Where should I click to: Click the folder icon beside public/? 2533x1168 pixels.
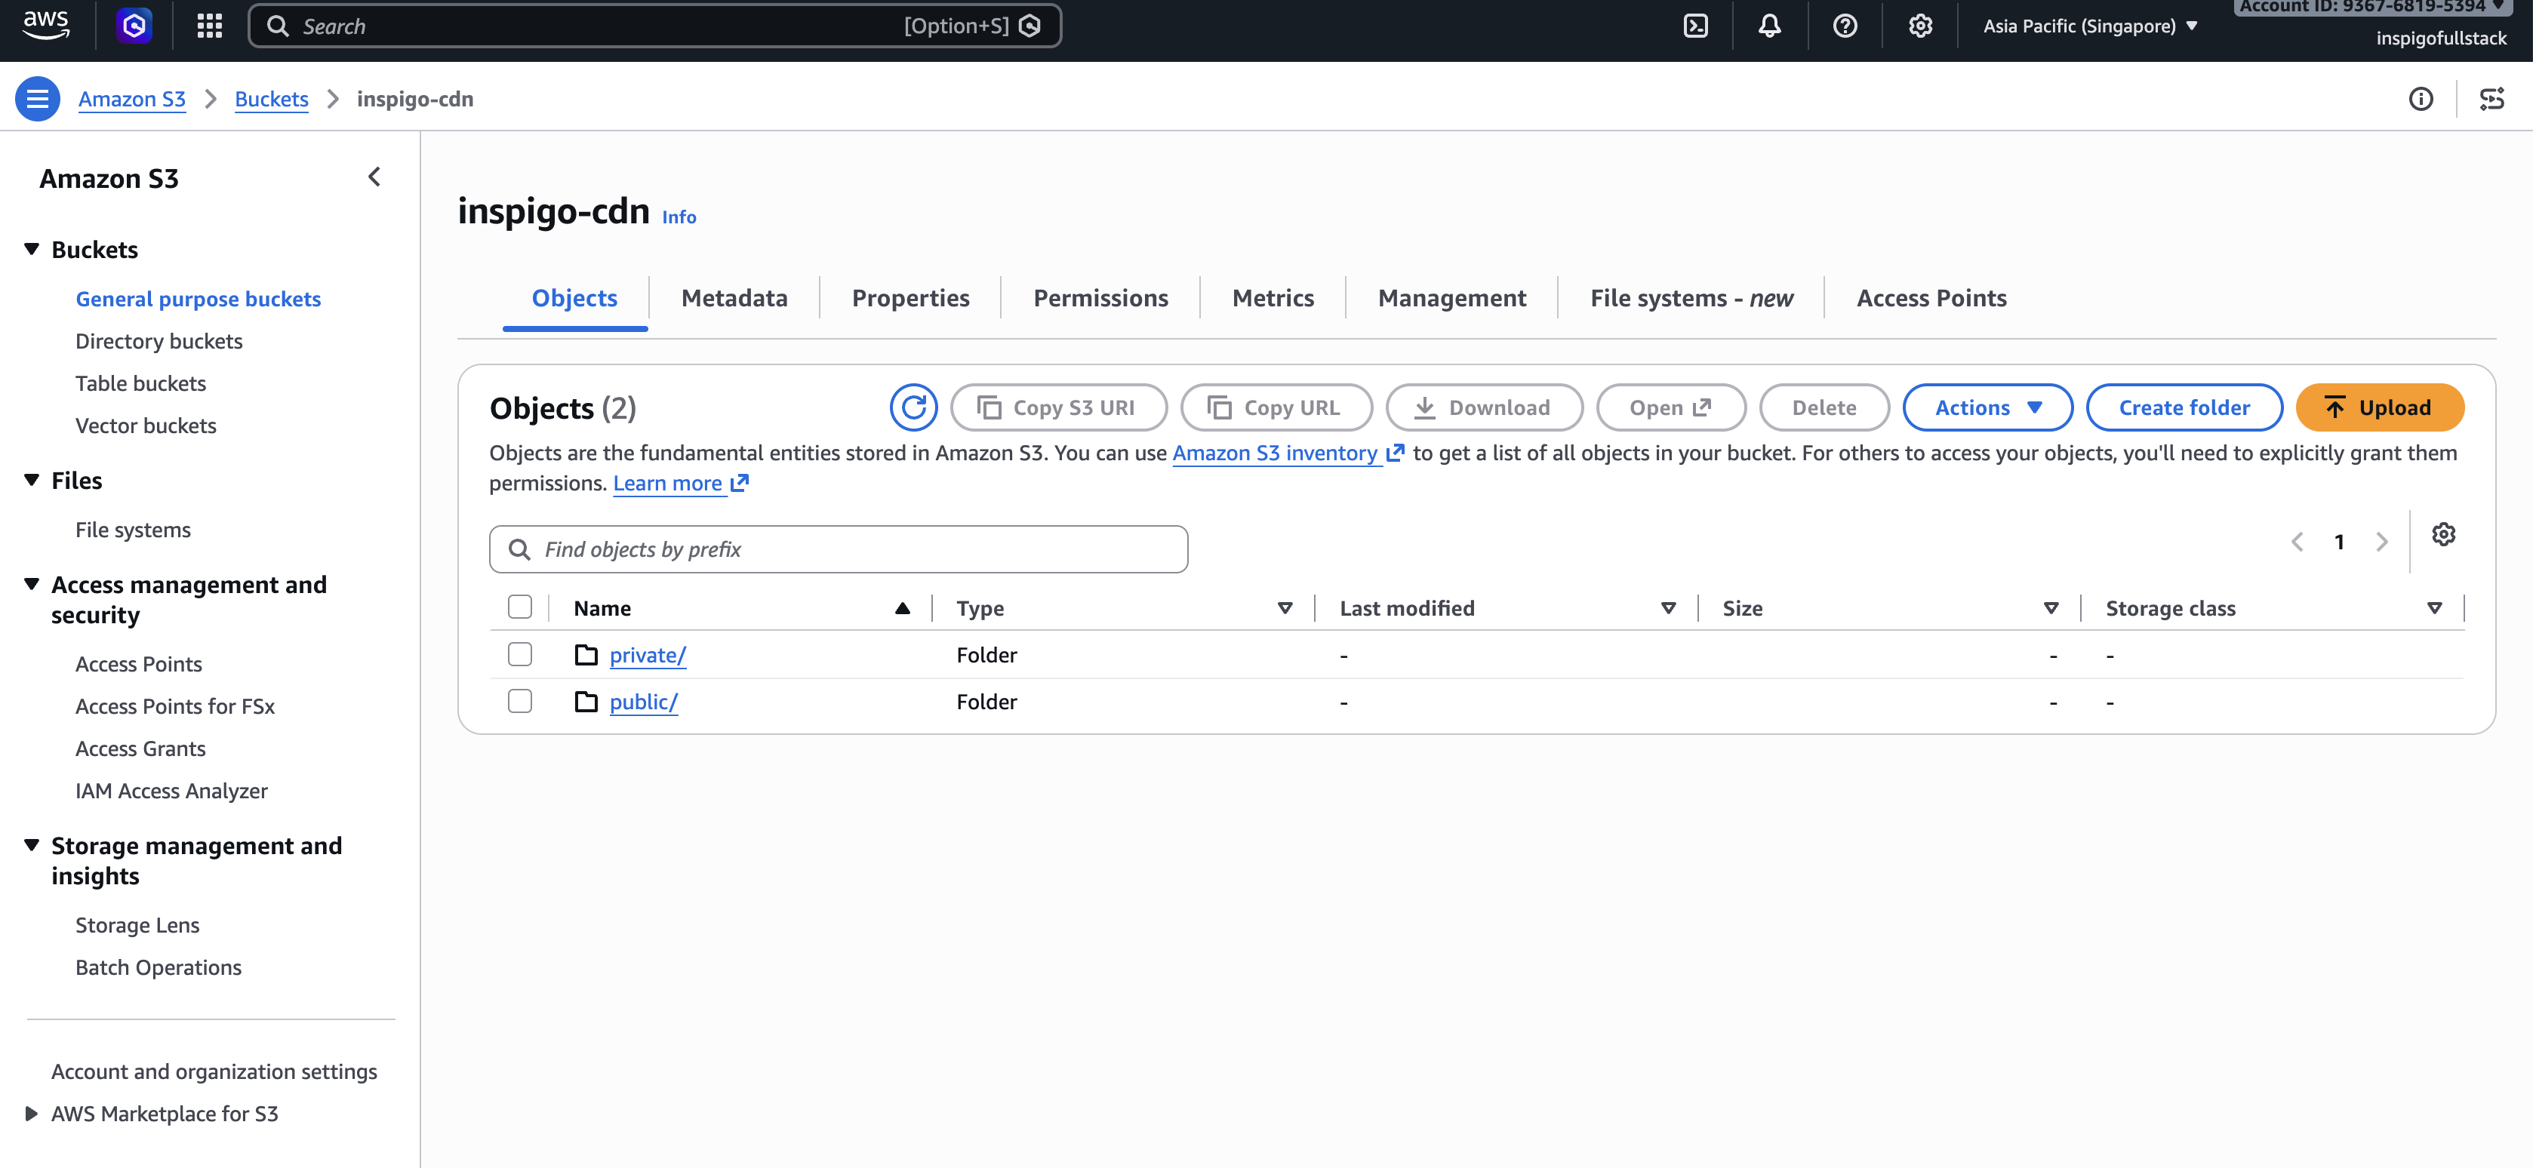click(x=586, y=701)
